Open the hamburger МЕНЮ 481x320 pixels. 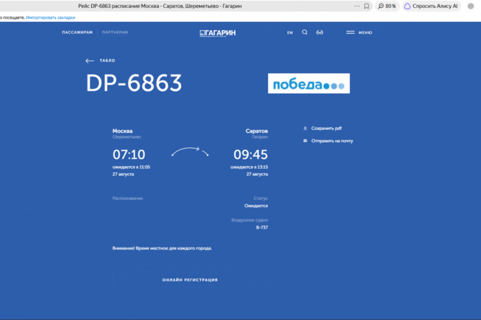pyautogui.click(x=359, y=33)
